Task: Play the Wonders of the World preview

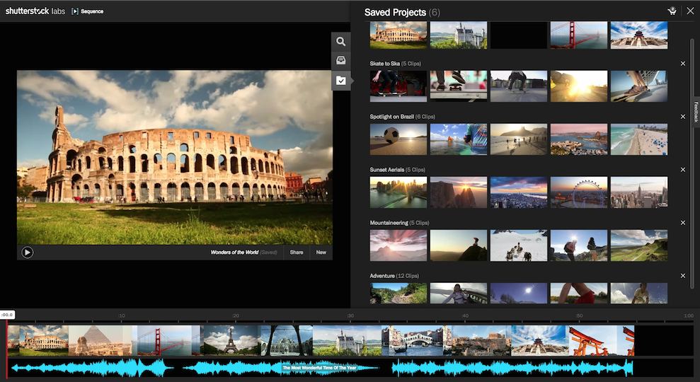Action: pyautogui.click(x=27, y=252)
